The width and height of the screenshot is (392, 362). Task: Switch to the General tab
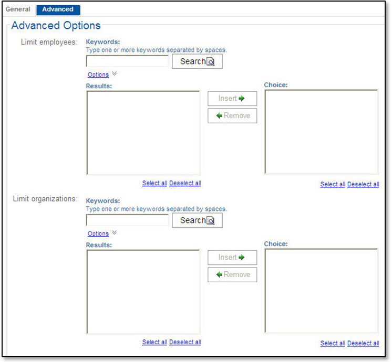tap(18, 9)
